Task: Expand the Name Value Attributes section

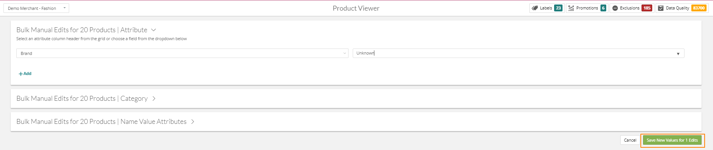Action: [193, 122]
